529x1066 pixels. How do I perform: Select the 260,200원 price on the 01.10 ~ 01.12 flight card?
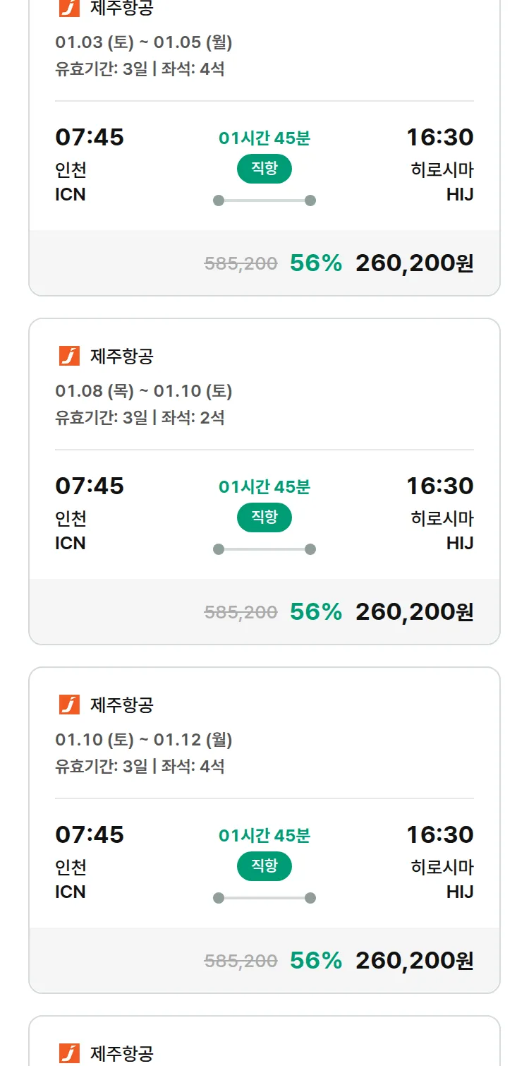pyautogui.click(x=414, y=961)
